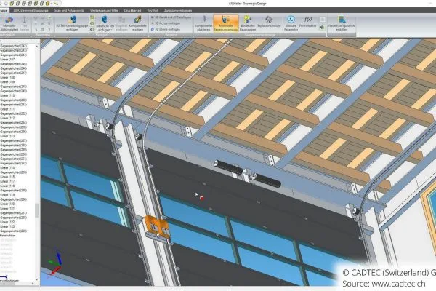This screenshot has height=291, width=436.
Task: Select Gegengerichtet (245) entry
Action: (x=14, y=64)
